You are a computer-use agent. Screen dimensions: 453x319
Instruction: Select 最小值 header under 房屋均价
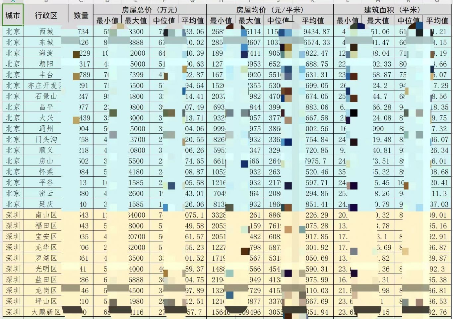(221, 21)
